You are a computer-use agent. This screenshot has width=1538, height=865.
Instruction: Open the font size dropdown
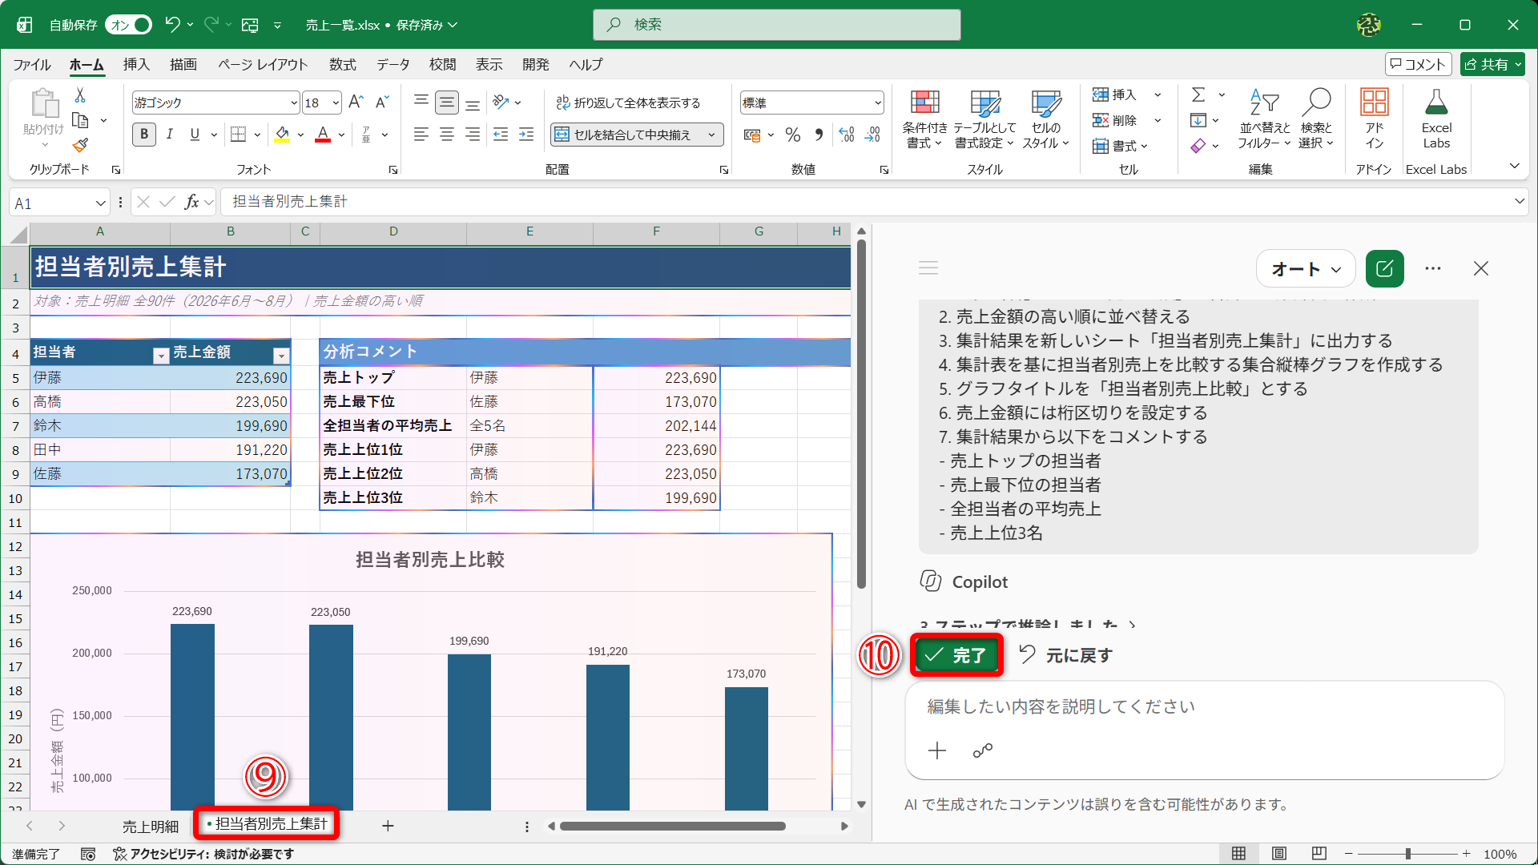pyautogui.click(x=336, y=103)
